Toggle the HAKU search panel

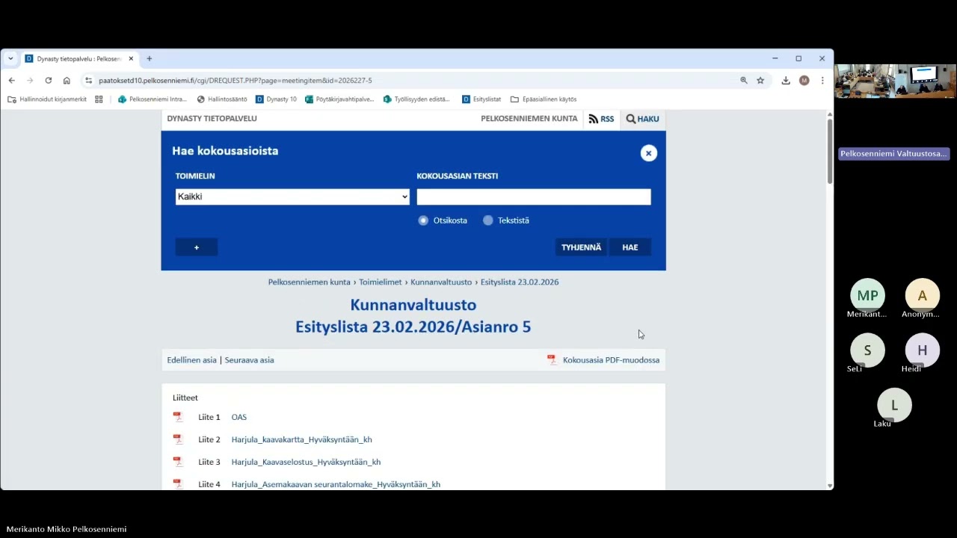pos(643,119)
